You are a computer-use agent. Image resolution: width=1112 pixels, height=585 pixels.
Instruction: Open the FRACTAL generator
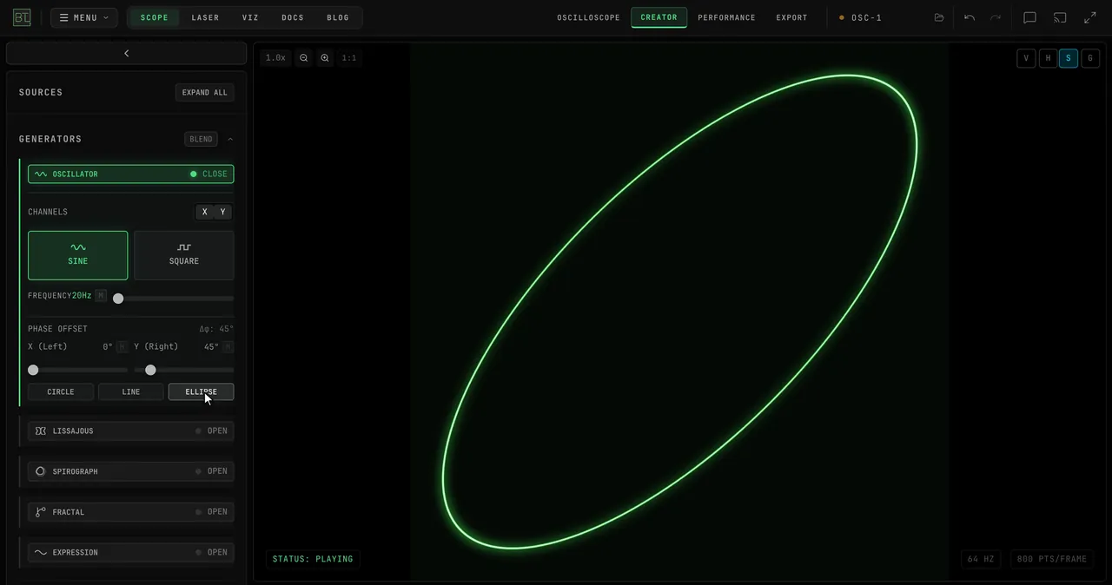point(130,512)
